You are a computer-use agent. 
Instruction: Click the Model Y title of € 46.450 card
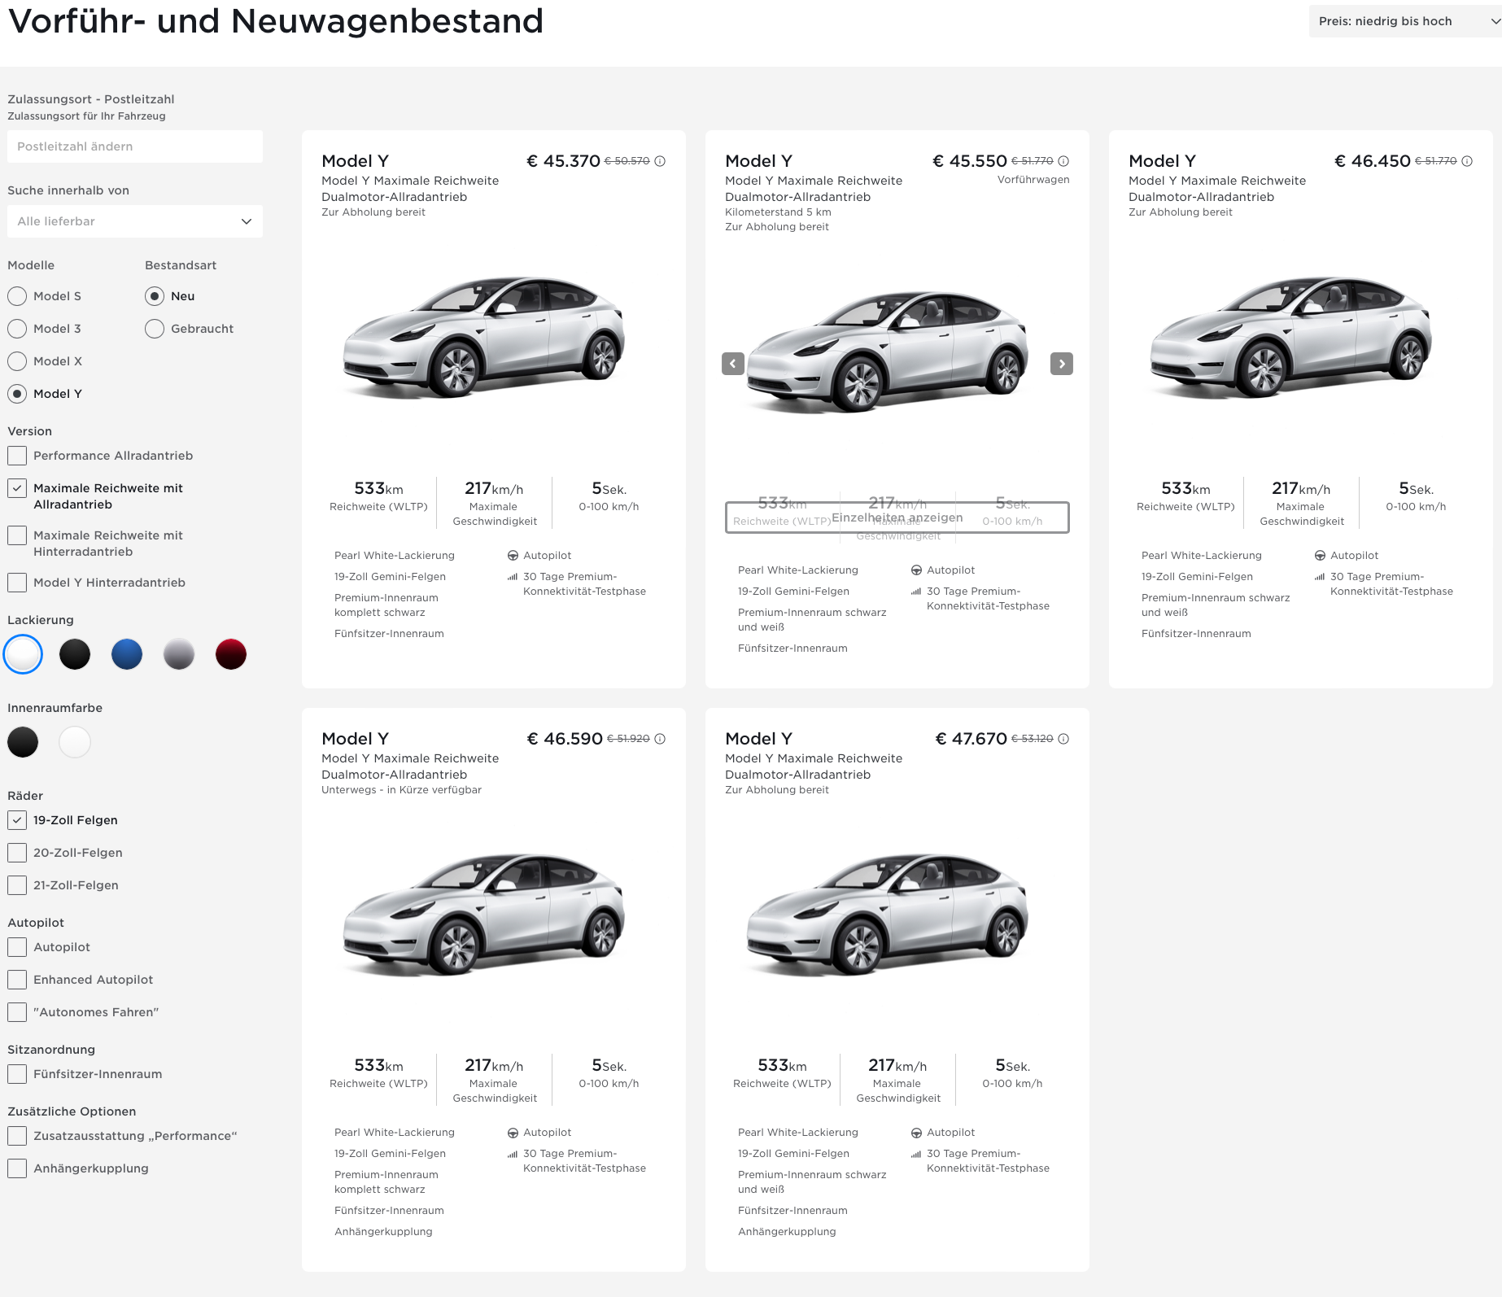[x=1162, y=161]
